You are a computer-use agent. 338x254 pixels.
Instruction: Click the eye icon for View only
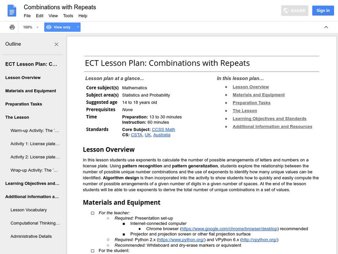49,27
